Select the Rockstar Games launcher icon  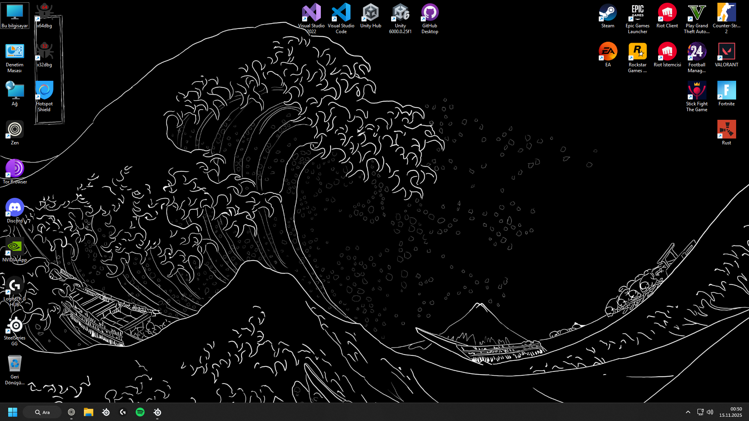(637, 58)
